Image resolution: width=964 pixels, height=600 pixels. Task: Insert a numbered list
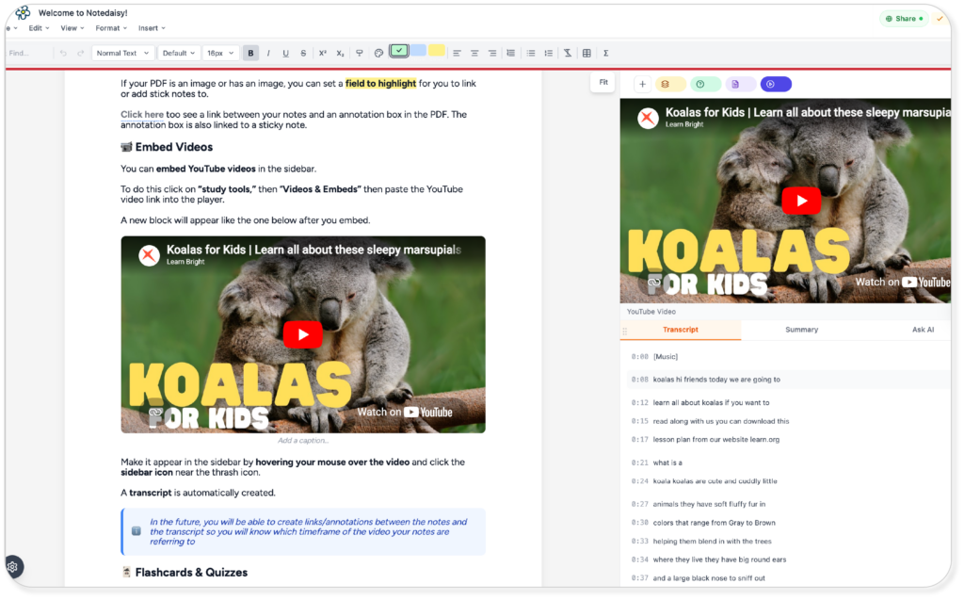[549, 54]
